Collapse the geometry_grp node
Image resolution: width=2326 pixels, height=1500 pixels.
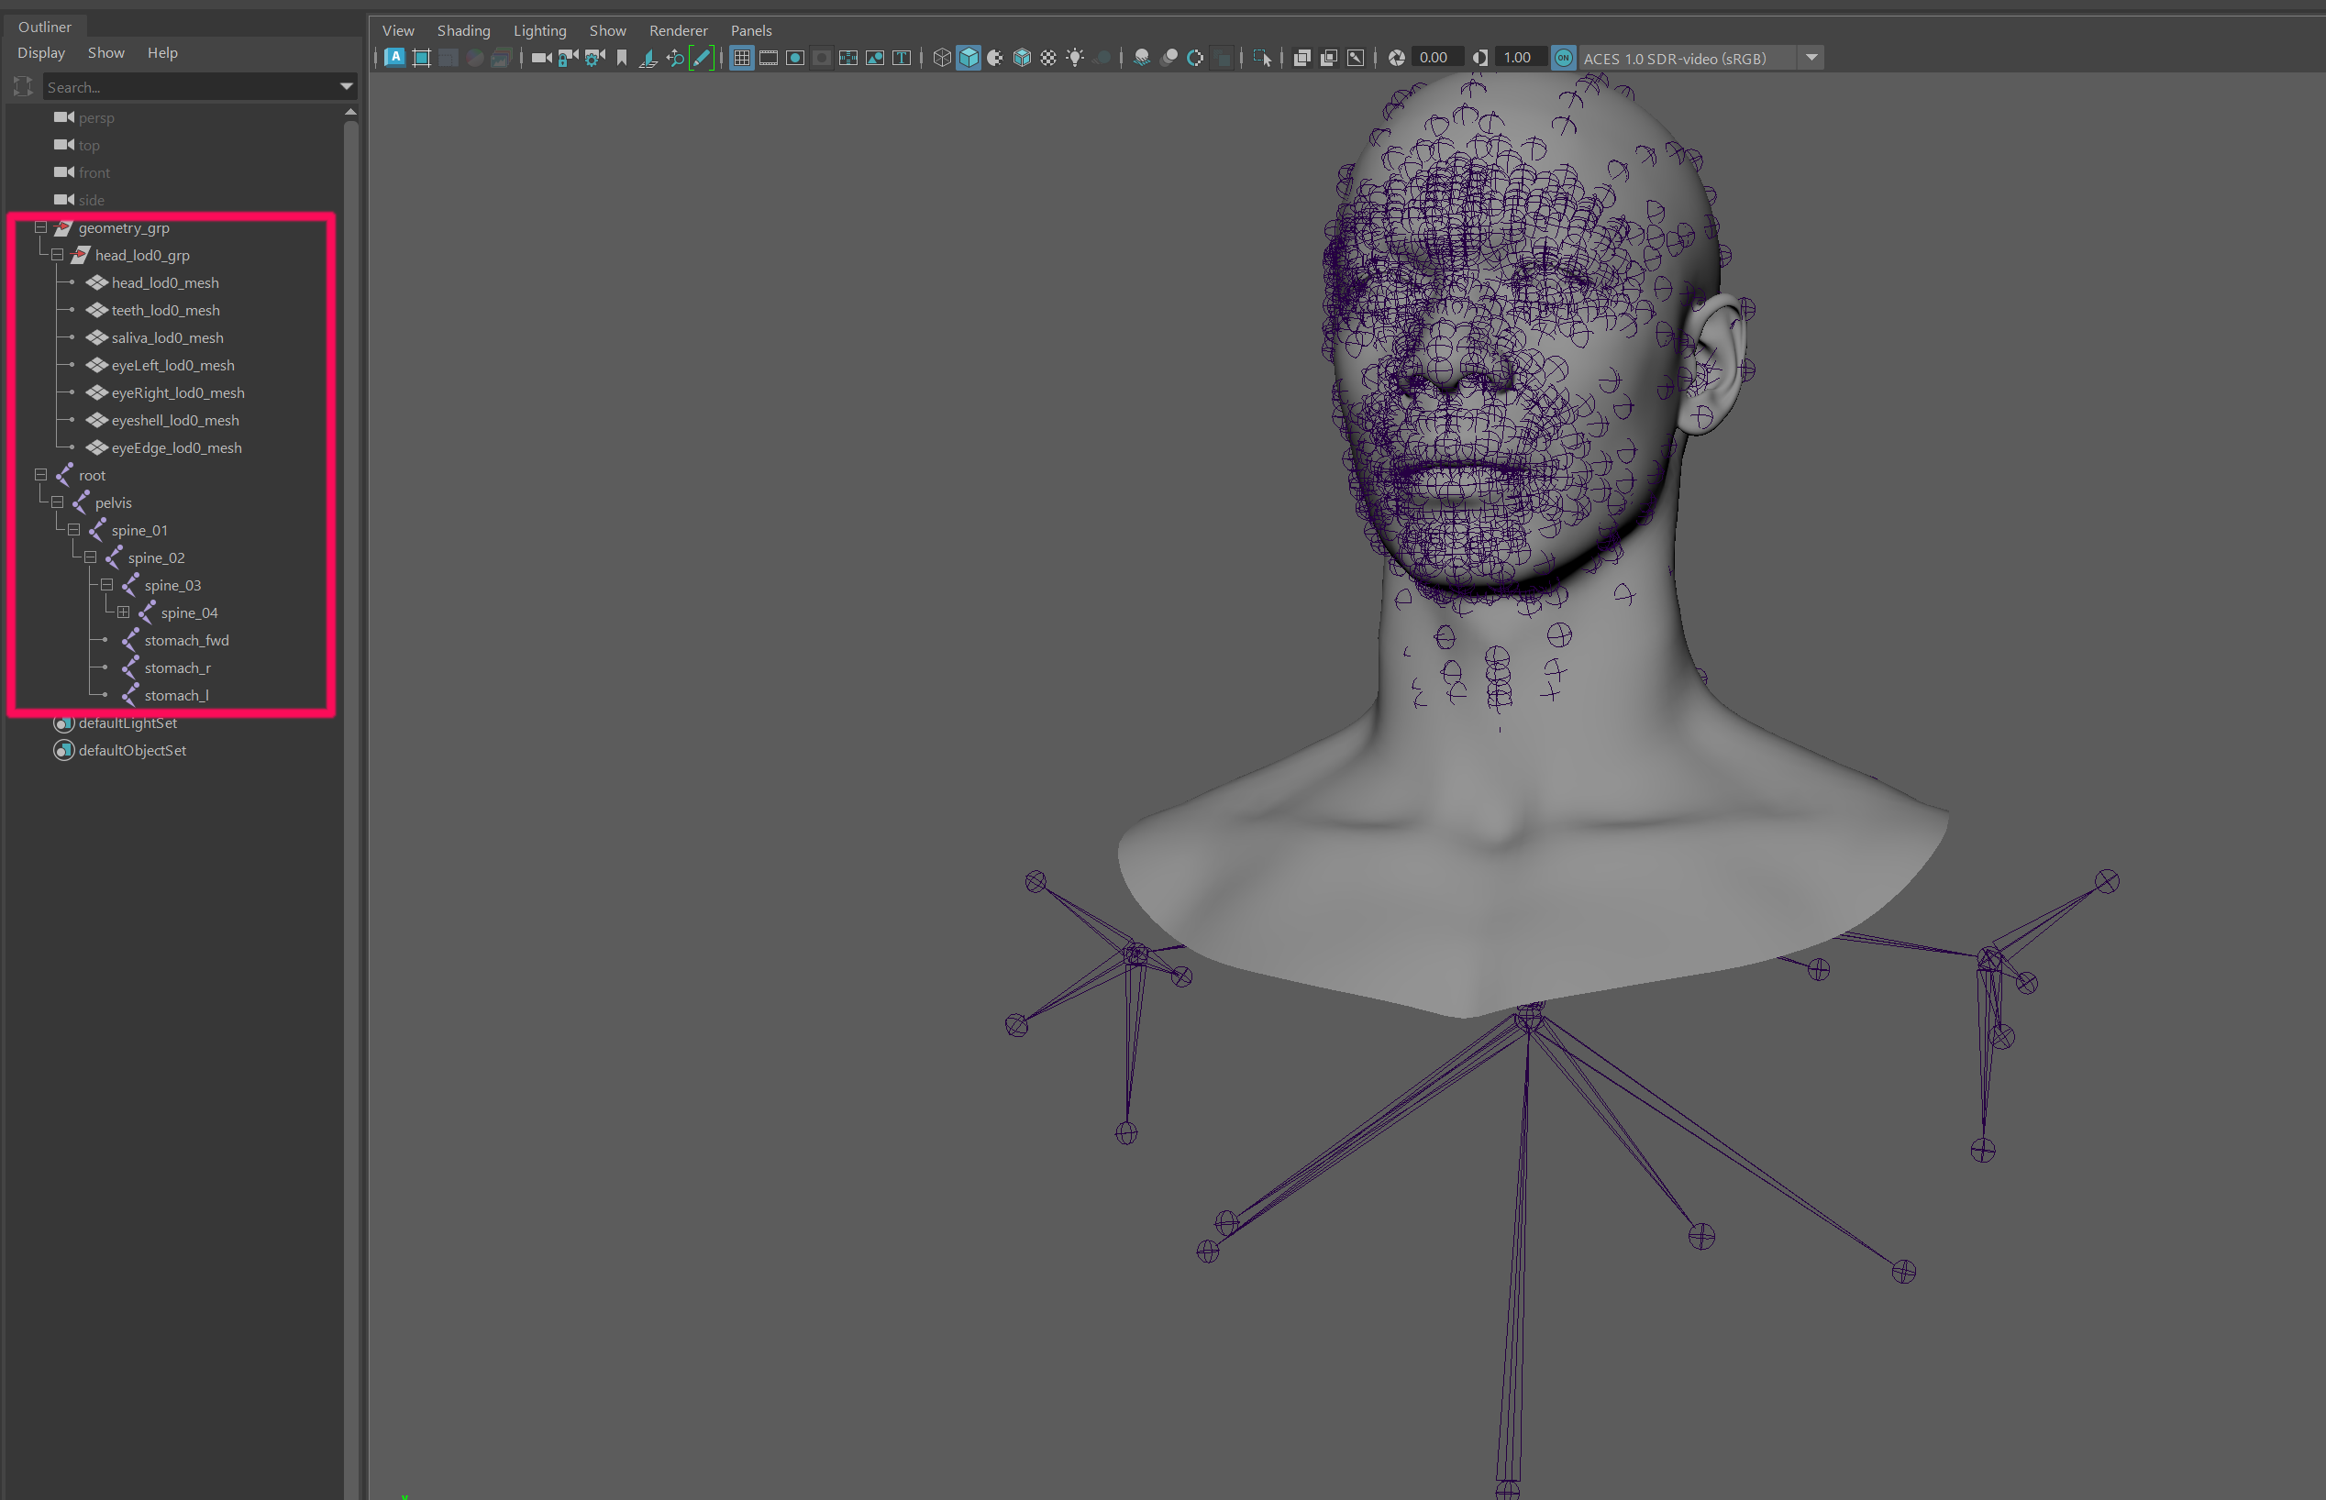(41, 228)
